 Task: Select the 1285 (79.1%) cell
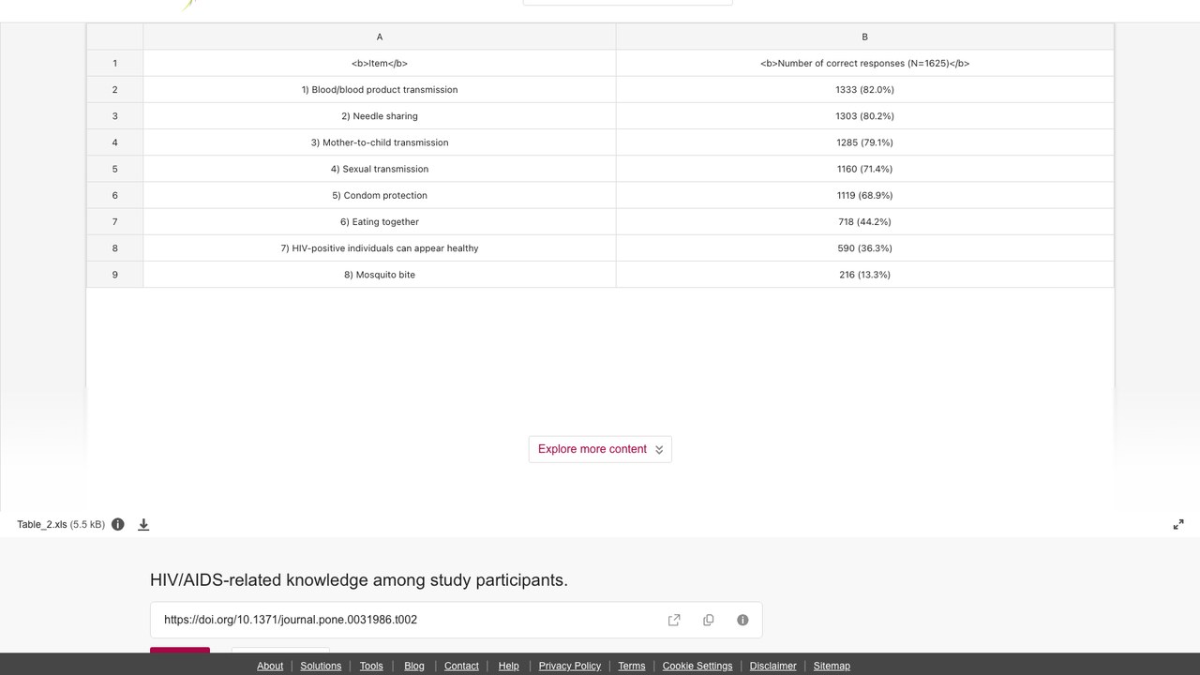pyautogui.click(x=864, y=142)
